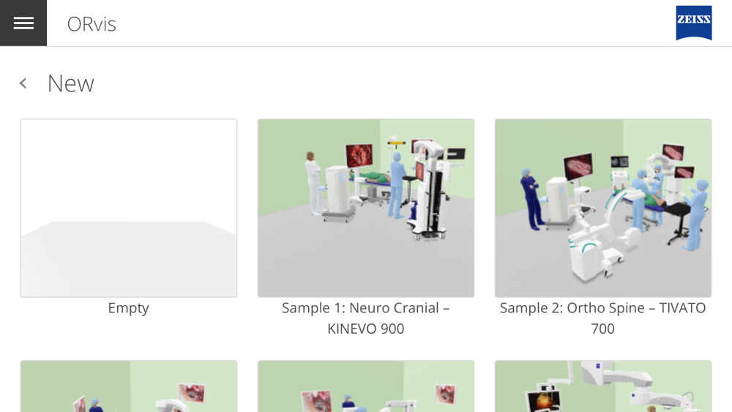Click the ZEISS logo
This screenshot has height=412, width=732.
[694, 23]
